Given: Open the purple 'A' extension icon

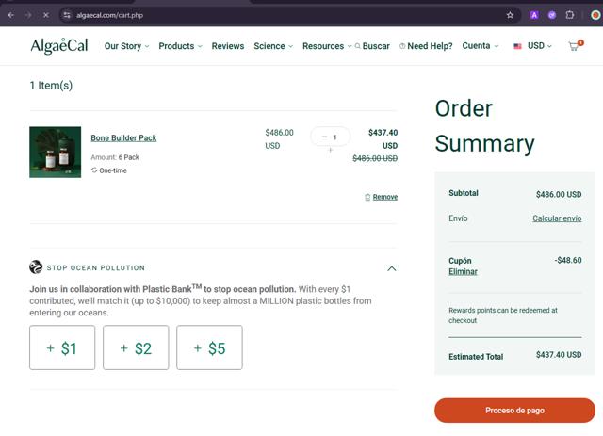Looking at the screenshot, I should pyautogui.click(x=534, y=15).
